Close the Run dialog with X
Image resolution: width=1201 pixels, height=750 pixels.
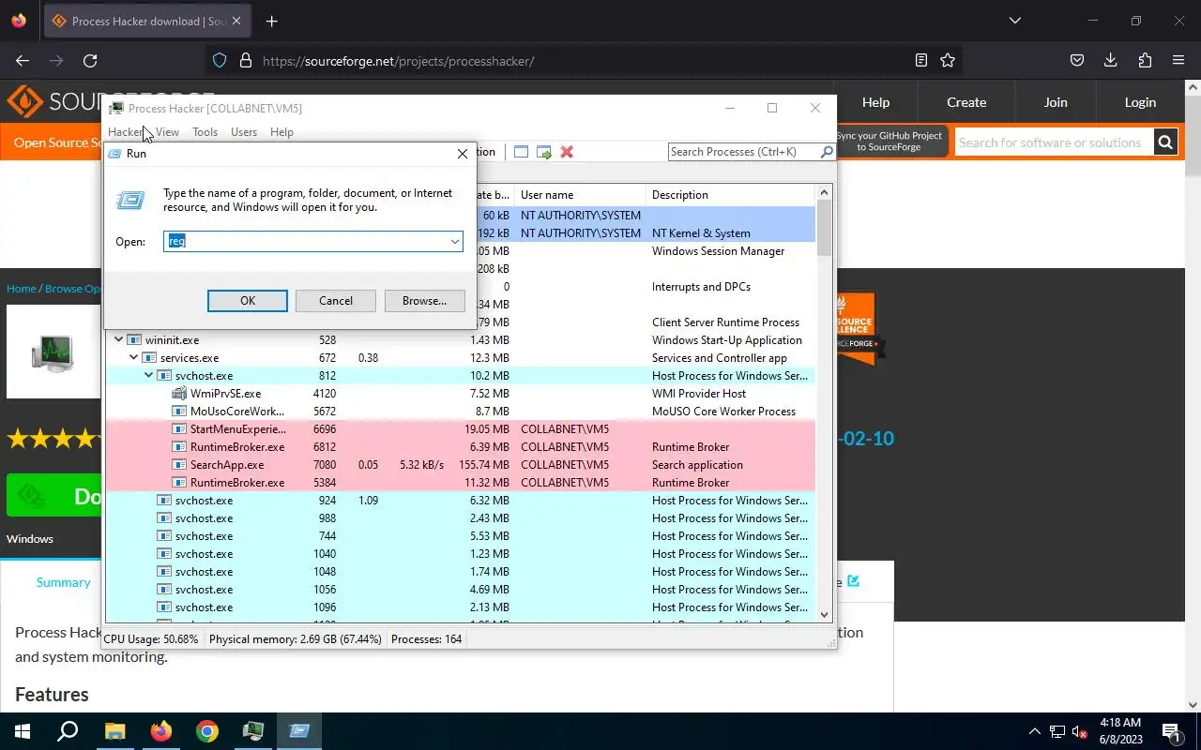[x=463, y=154]
